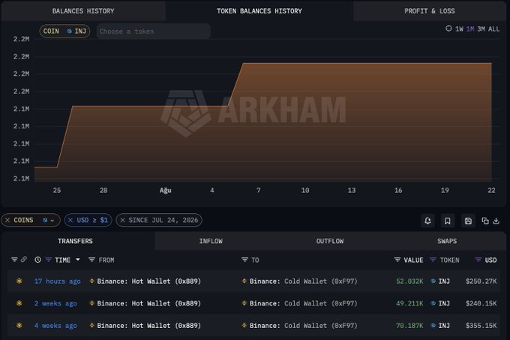Click the USD ≥ $1 filter chip

tap(88, 220)
